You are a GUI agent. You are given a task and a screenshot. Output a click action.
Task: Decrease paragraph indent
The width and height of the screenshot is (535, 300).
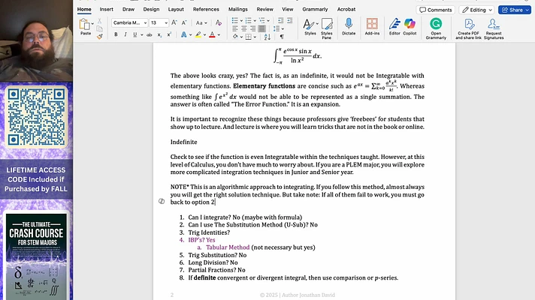point(280,21)
